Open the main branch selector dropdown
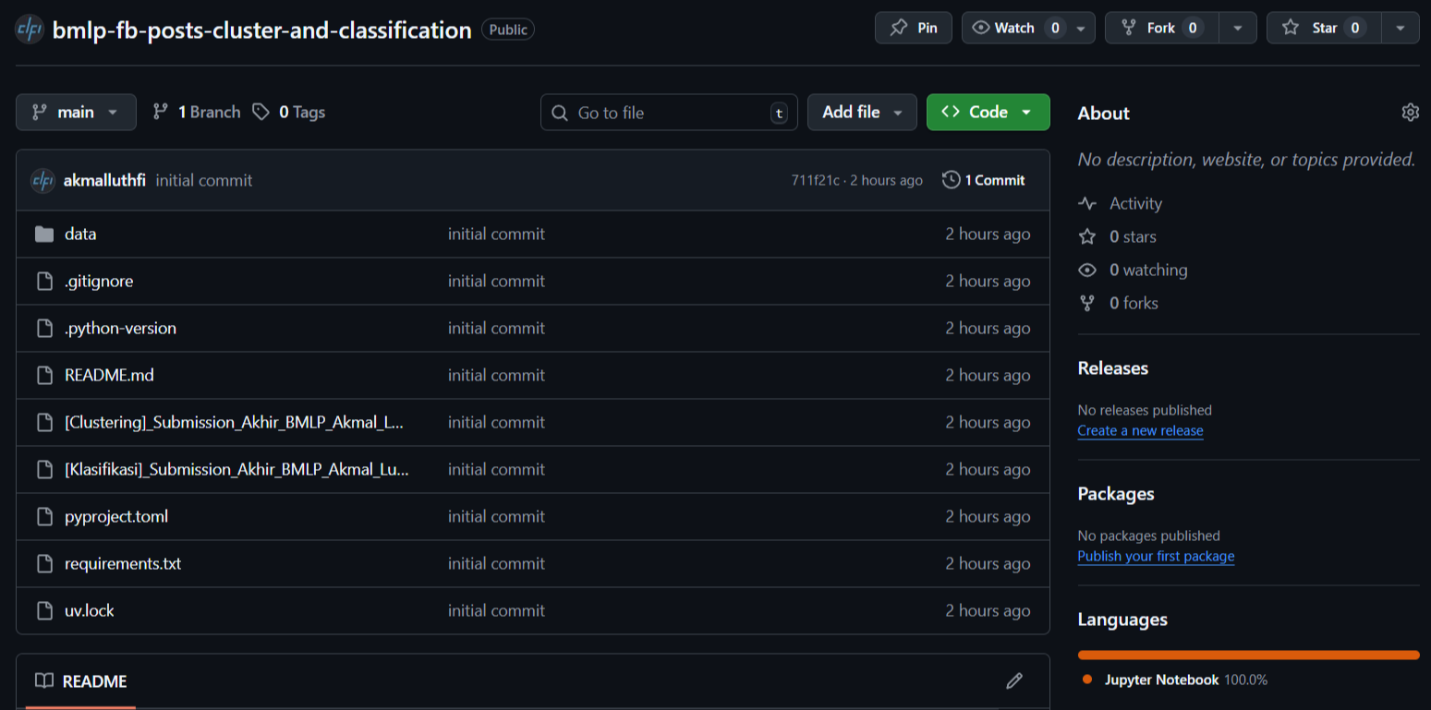The height and width of the screenshot is (710, 1431). [x=76, y=112]
